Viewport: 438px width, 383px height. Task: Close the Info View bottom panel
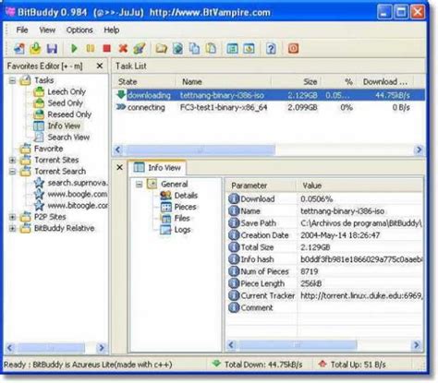[x=120, y=167]
